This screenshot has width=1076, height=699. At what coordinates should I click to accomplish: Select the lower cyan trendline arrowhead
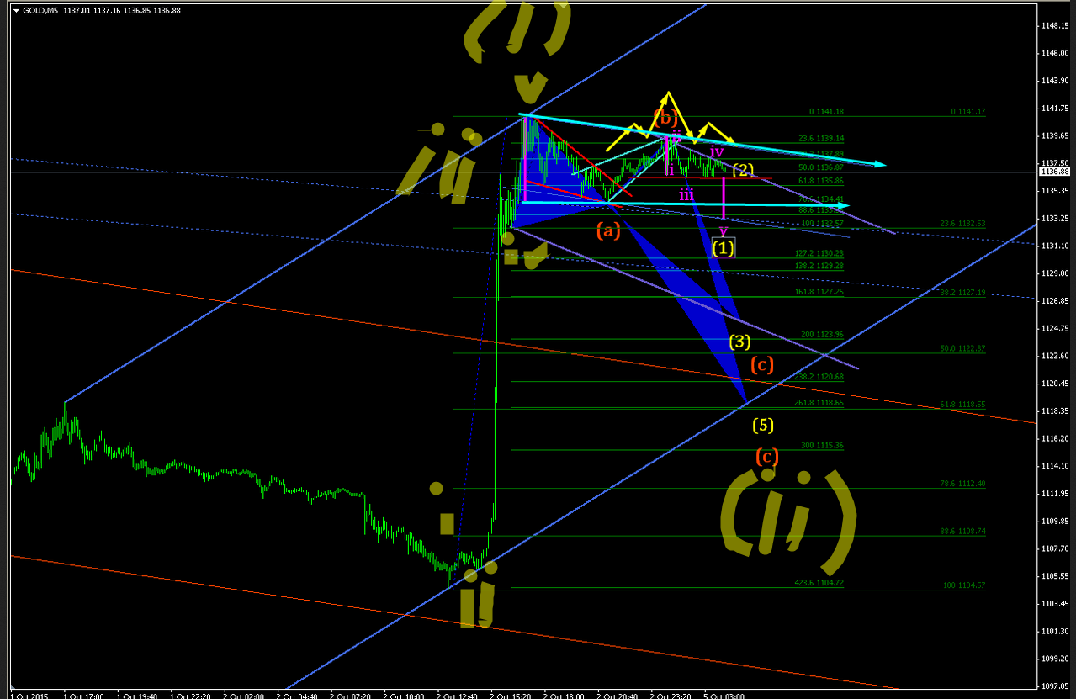843,205
